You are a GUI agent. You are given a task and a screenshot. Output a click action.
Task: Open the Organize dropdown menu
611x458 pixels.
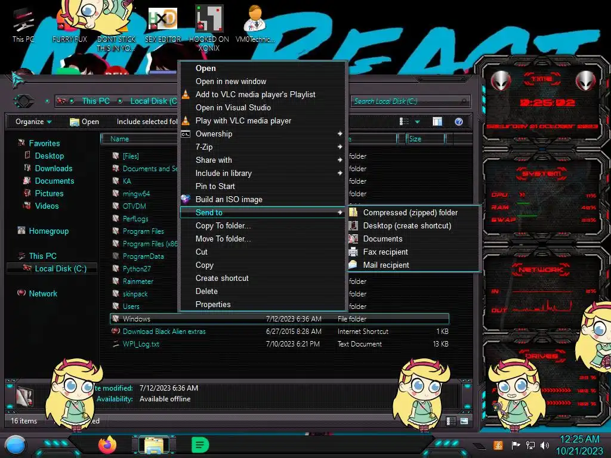pos(33,122)
